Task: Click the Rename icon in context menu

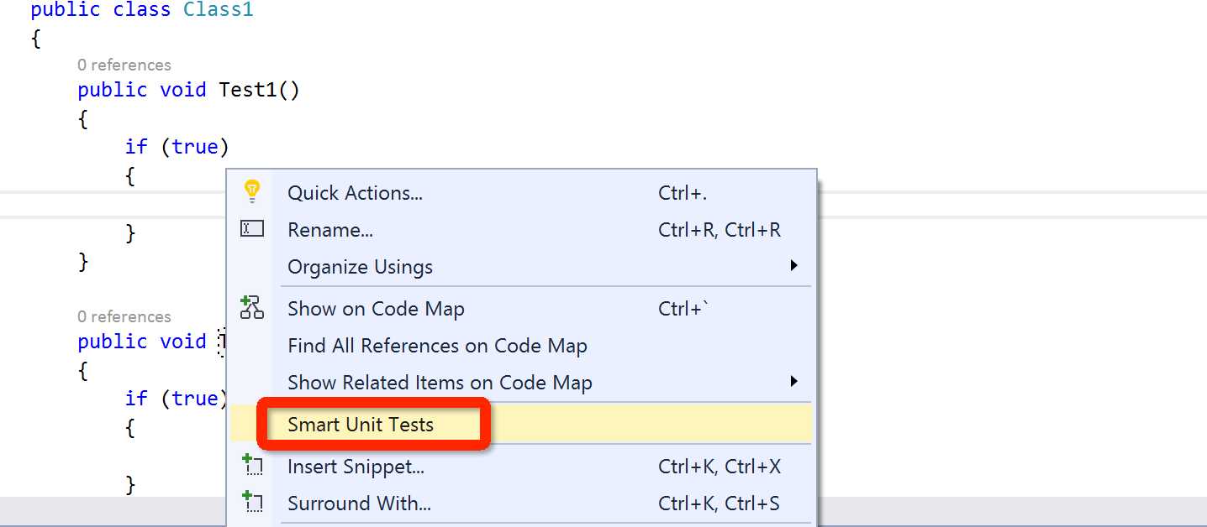Action: [252, 228]
